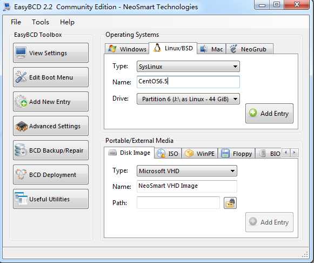The image size is (314, 263).
Task: Click the hard disk icon on Disk Image tab
Action: (x=112, y=153)
